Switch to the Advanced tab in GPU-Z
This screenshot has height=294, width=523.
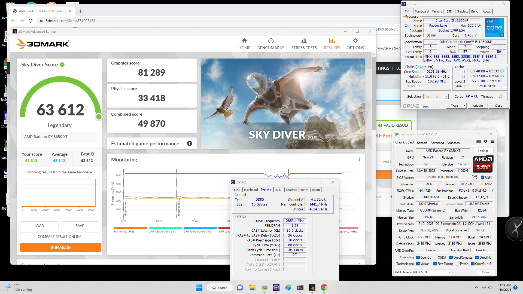click(437, 143)
